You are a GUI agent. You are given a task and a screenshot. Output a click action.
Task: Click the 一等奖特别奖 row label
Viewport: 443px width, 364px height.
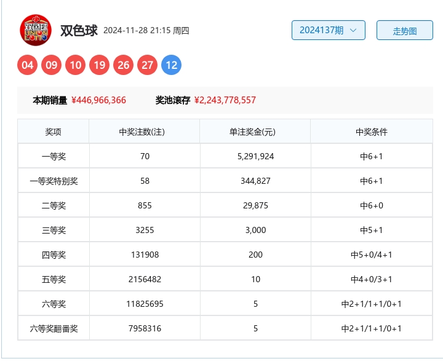[x=54, y=181]
